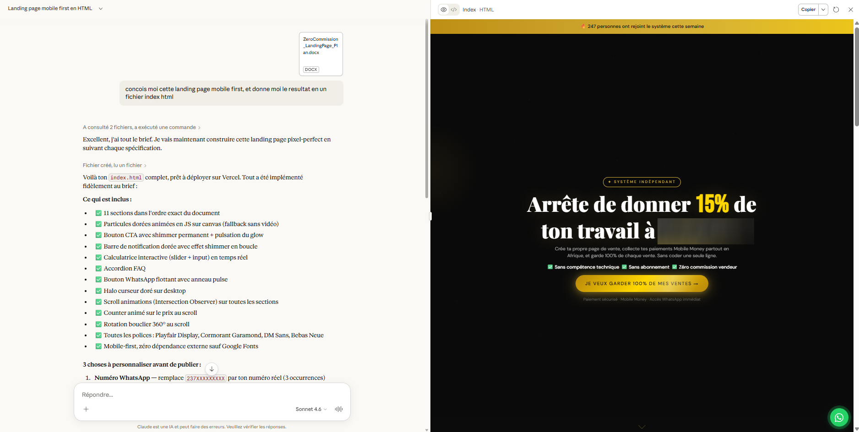Click the 237XXXXXXXXX placeholder code
The height and width of the screenshot is (432, 859).
click(x=206, y=378)
